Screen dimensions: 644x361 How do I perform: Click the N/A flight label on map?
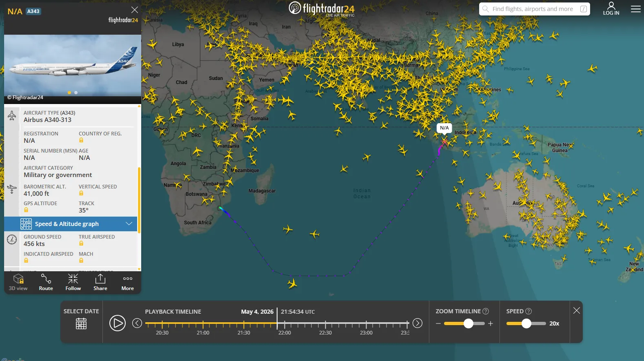tap(444, 128)
